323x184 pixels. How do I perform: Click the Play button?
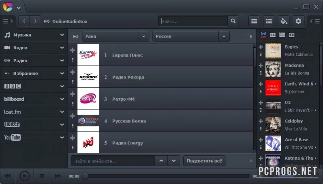(25, 176)
